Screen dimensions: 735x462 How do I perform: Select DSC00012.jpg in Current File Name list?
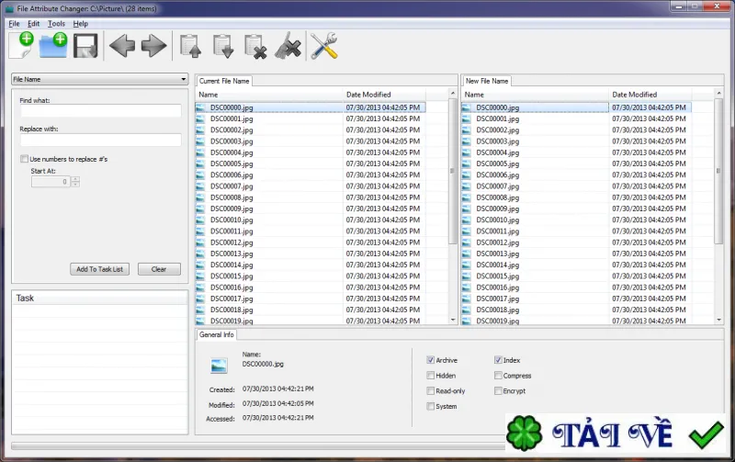pos(311,242)
